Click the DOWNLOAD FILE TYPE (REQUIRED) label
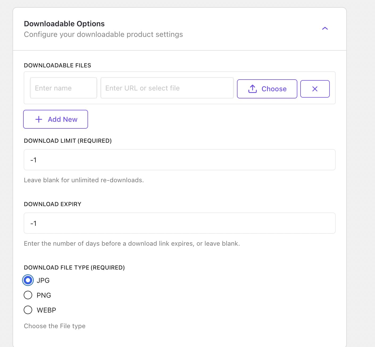The image size is (375, 347). [74, 267]
